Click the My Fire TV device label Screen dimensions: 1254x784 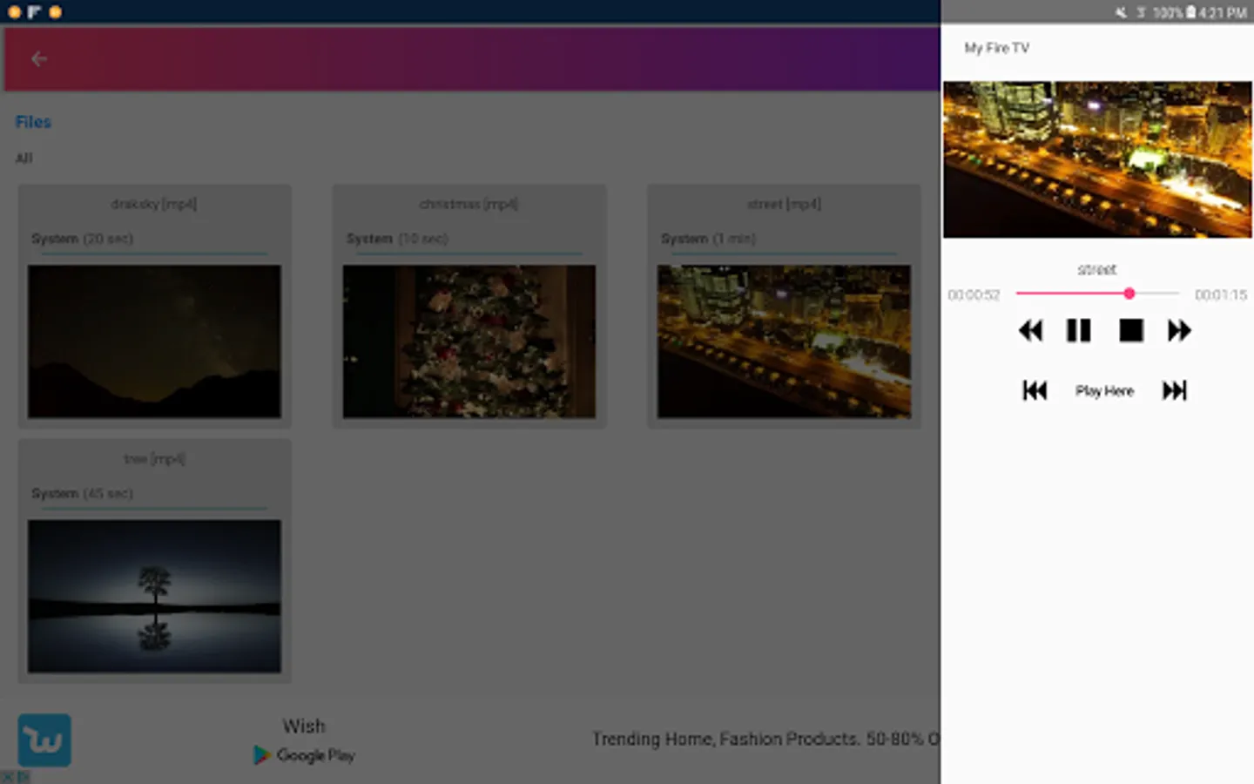(996, 48)
